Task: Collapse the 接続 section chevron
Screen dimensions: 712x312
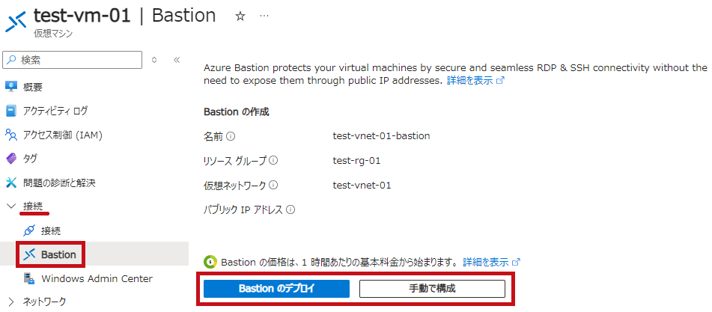Action: coord(11,207)
